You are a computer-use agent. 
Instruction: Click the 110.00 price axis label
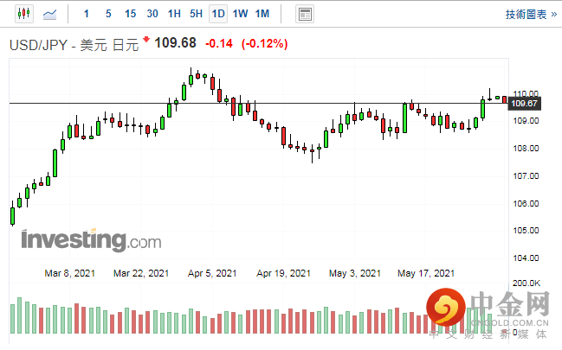[526, 93]
